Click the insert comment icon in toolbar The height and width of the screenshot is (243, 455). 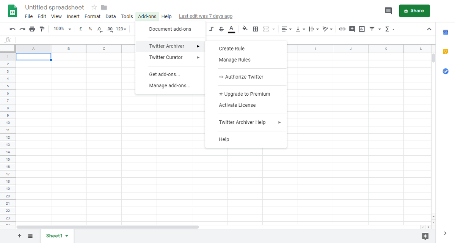coord(352,29)
